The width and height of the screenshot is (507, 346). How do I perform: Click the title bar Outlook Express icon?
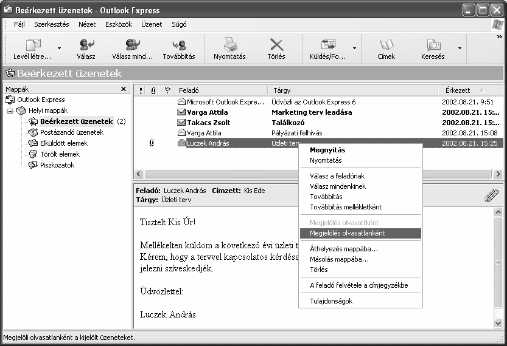(x=8, y=10)
